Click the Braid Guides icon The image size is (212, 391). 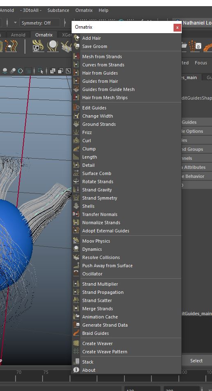tap(76, 333)
